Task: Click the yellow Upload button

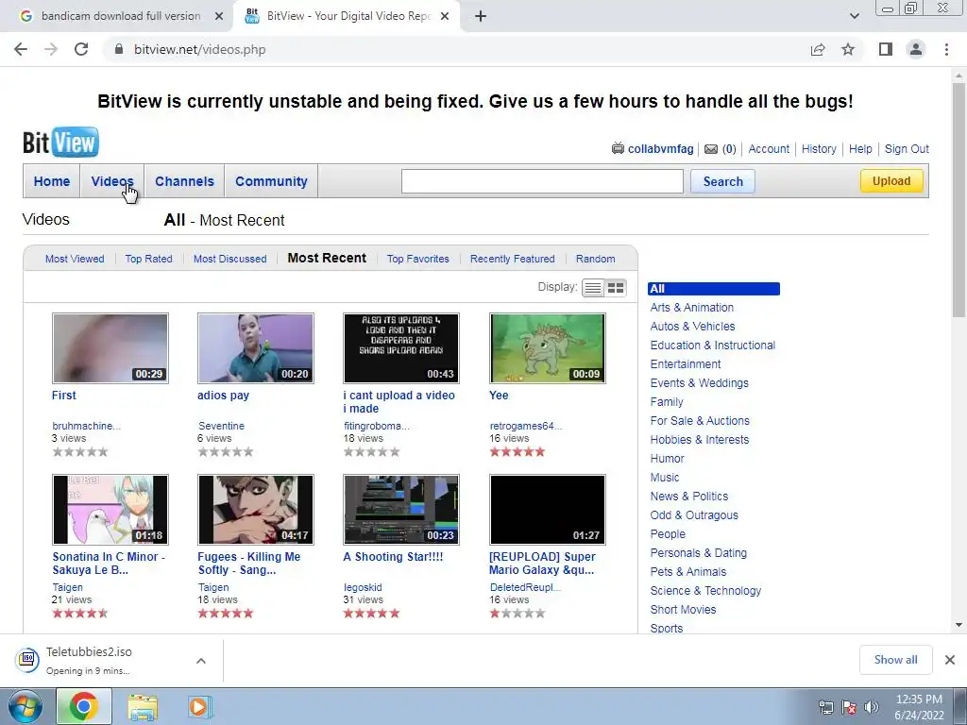Action: click(891, 180)
